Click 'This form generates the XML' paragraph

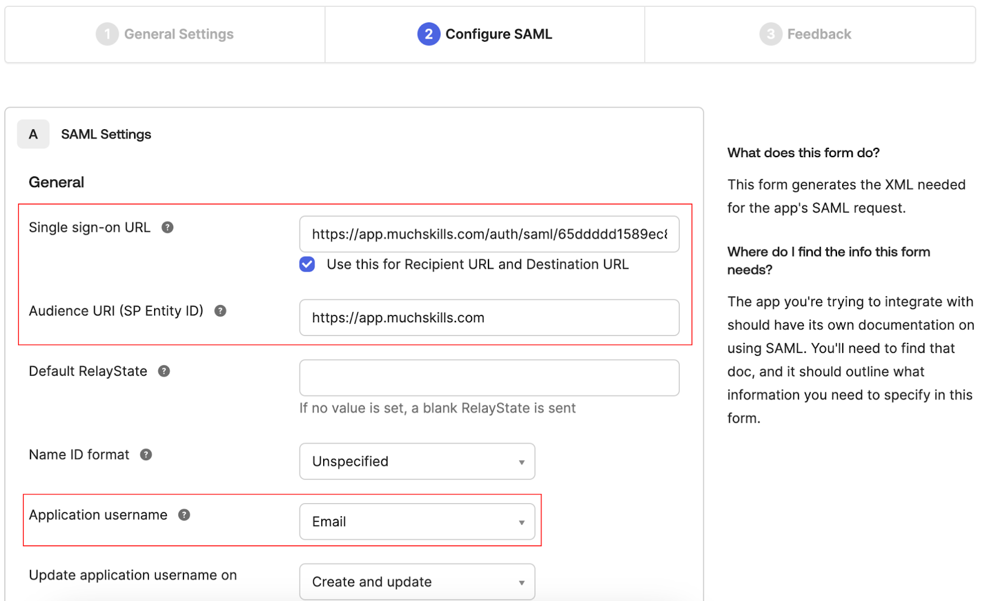tap(846, 196)
